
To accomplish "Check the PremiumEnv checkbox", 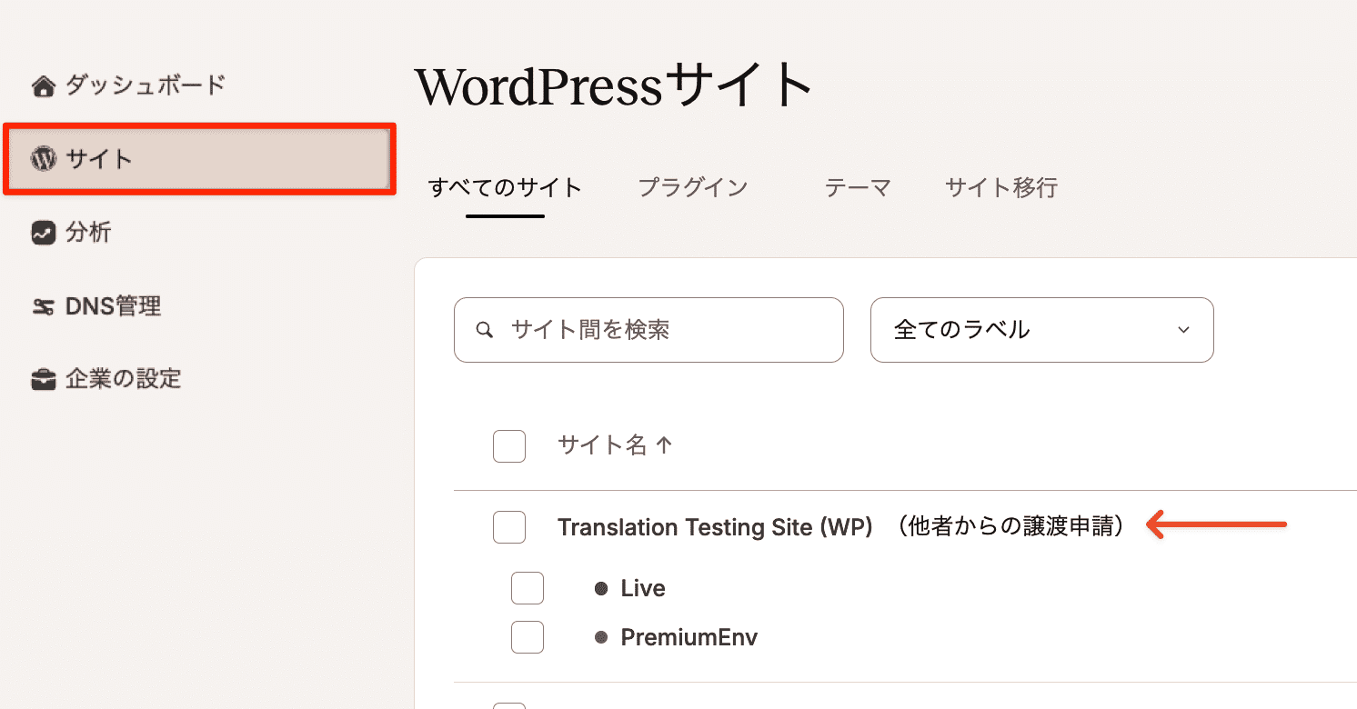I will click(528, 637).
